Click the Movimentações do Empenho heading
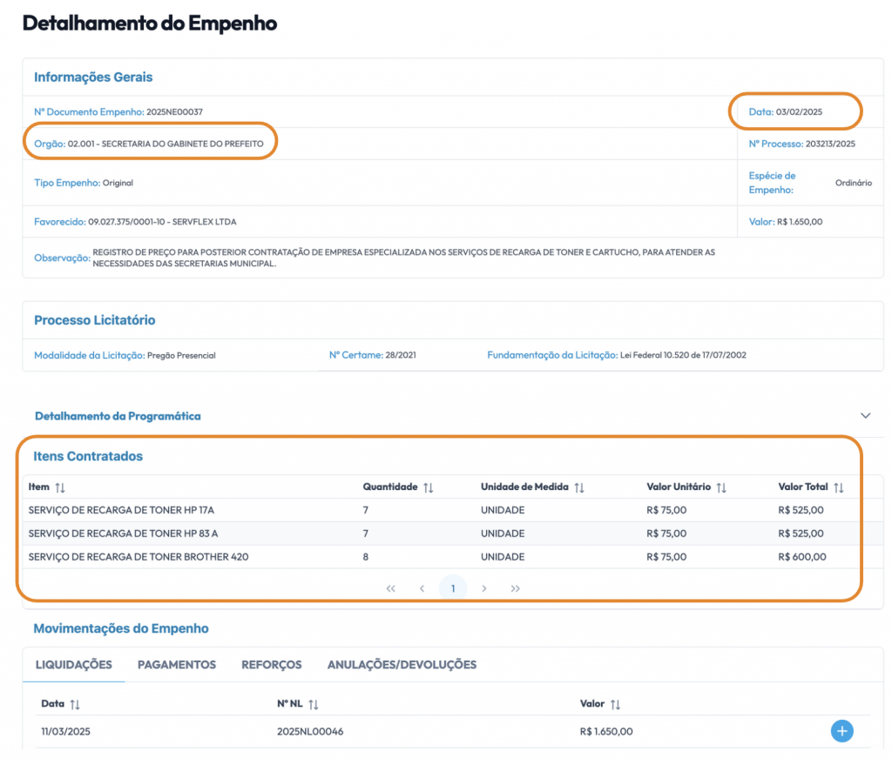892x758 pixels. click(x=121, y=628)
